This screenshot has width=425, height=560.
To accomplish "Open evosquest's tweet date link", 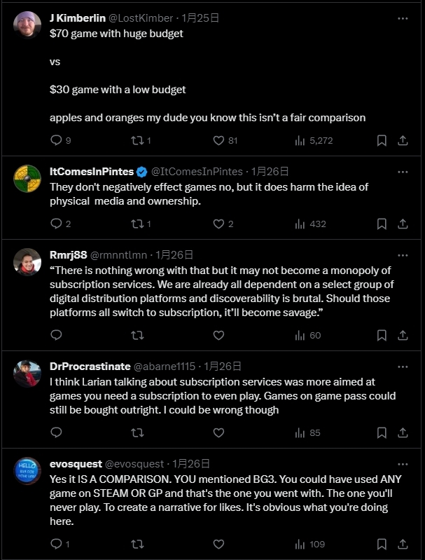I will 190,464.
